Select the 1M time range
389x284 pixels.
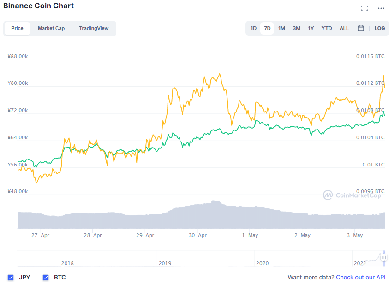(x=281, y=28)
